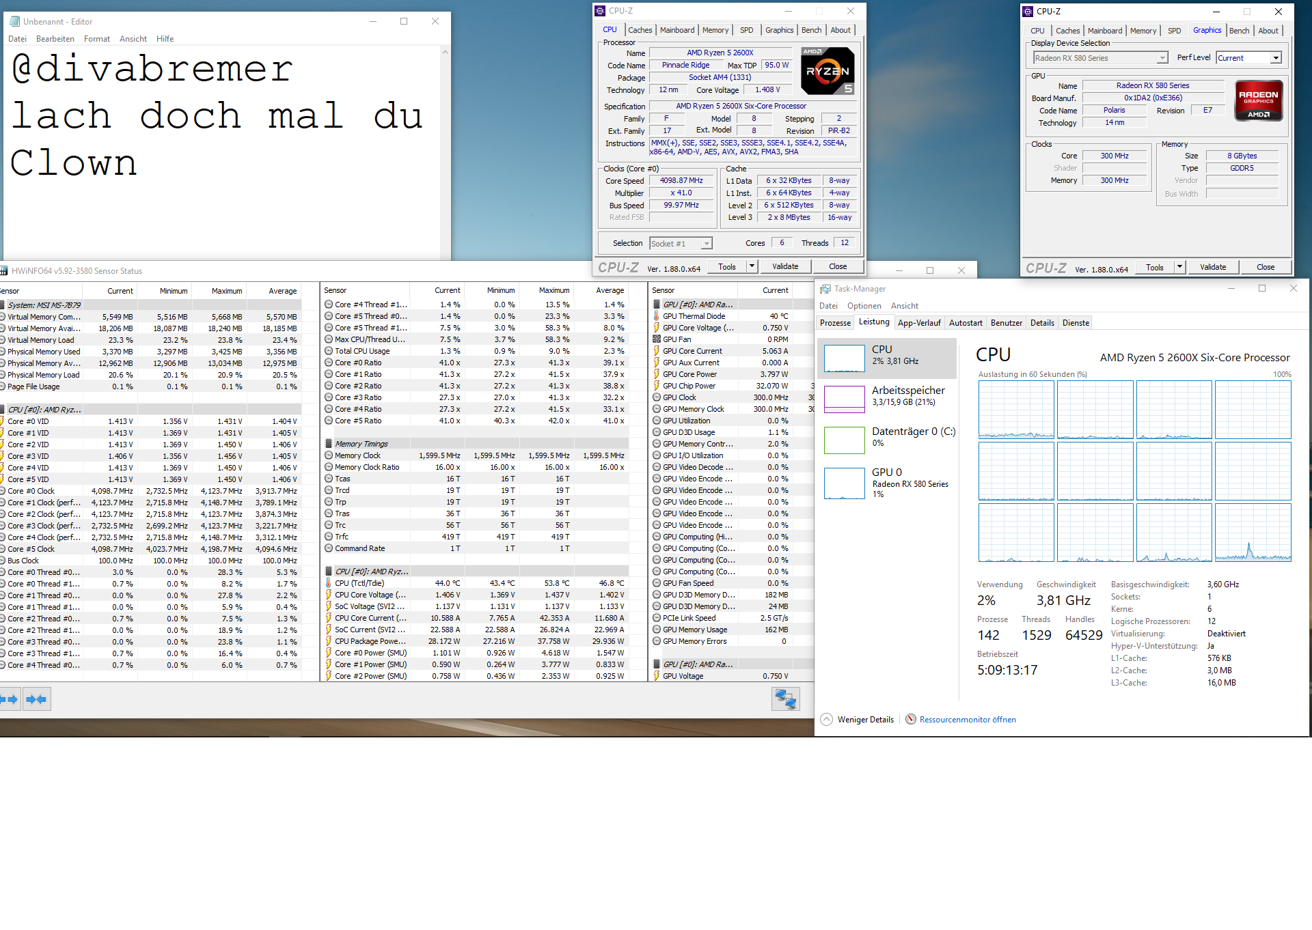Click Close in the CPU-Z Graphics window

[1266, 267]
